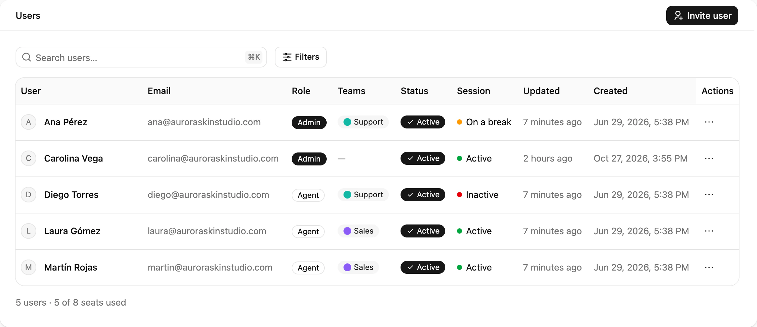Click Carolina Vega's Active status badge

(423, 158)
